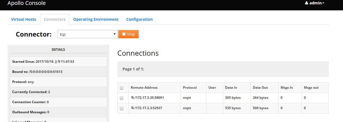The width and height of the screenshot is (343, 122).
Task: Select the Connectors tab
Action: coord(55,19)
